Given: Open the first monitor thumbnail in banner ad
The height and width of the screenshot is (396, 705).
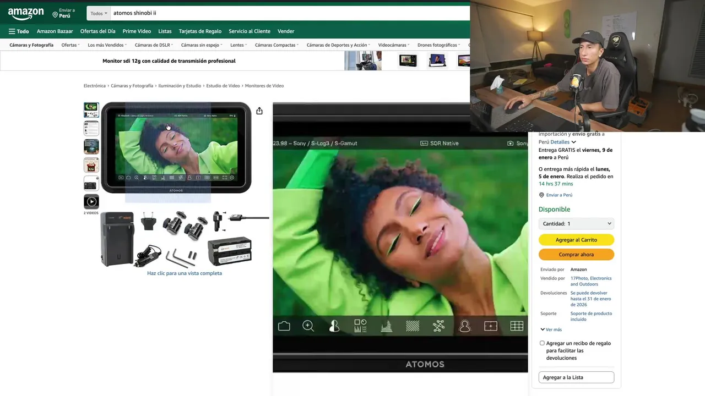Looking at the screenshot, I should click(408, 60).
